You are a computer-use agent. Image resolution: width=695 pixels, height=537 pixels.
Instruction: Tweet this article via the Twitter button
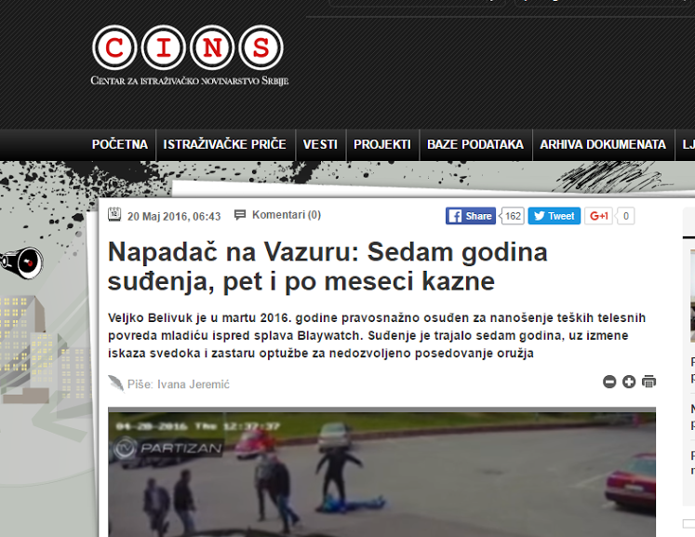coord(554,216)
